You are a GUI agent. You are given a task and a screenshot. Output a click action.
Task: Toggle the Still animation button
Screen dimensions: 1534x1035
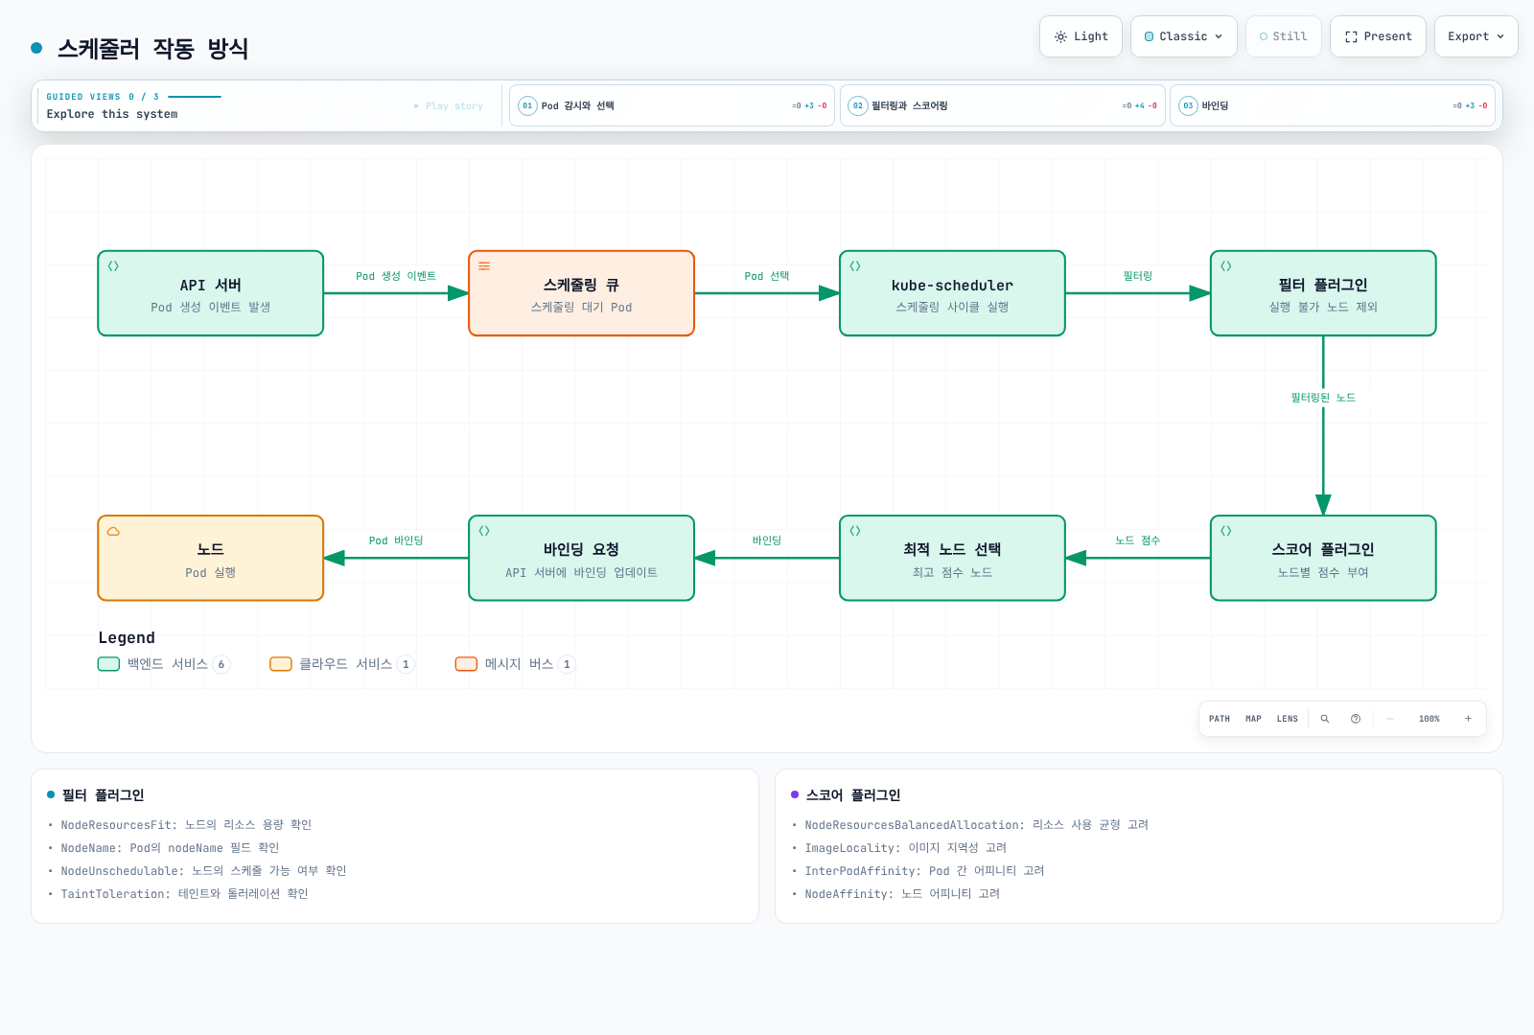tap(1283, 36)
